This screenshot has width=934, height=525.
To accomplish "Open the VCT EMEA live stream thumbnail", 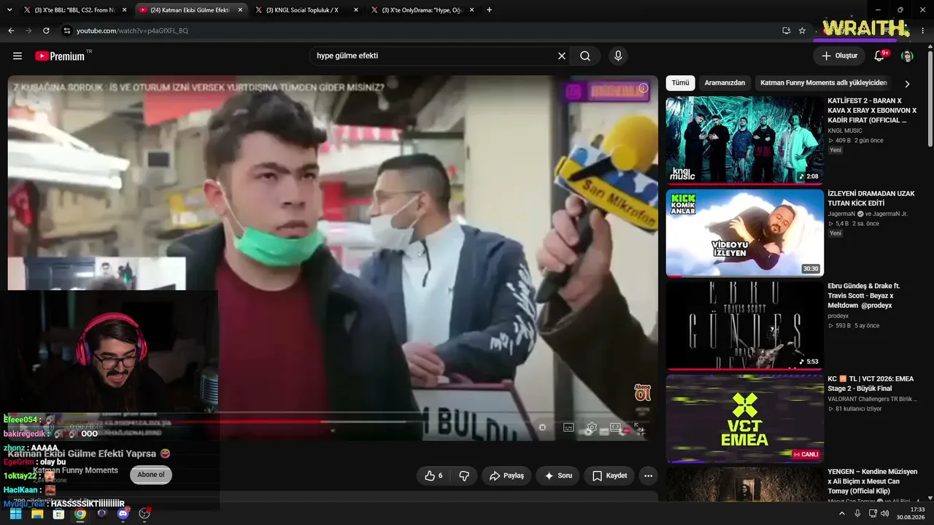I will click(x=745, y=418).
